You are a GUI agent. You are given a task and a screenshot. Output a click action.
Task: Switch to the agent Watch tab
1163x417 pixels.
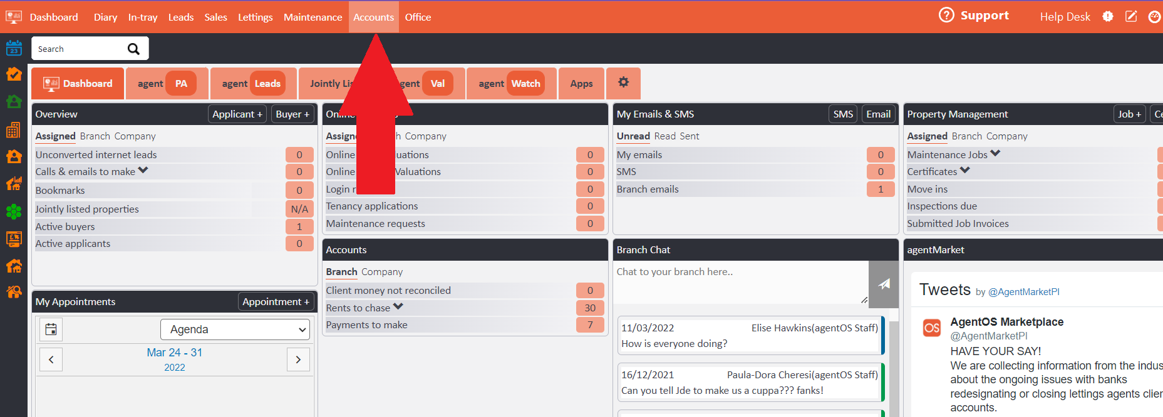[511, 84]
